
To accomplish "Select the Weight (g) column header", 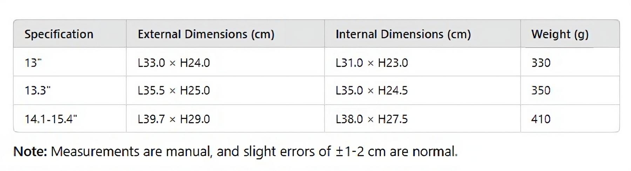I will (x=560, y=34).
